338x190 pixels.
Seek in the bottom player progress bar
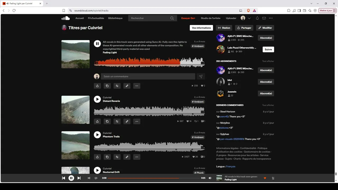point(154,178)
